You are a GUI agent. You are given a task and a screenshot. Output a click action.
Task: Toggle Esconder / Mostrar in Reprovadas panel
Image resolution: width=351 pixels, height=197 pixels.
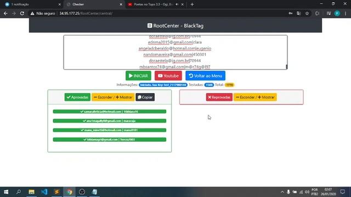pyautogui.click(x=255, y=97)
